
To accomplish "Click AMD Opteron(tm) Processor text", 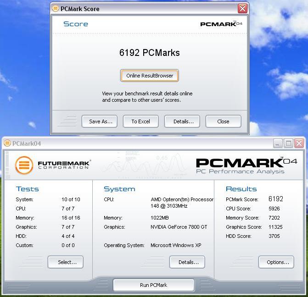I will tap(182, 199).
